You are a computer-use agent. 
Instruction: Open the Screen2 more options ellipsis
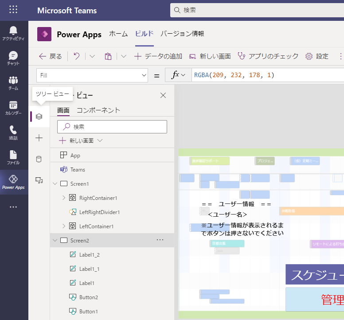pos(160,240)
